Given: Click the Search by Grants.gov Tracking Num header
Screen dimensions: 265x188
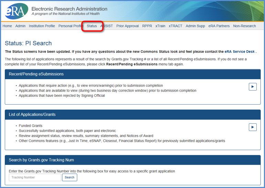Looking at the screenshot, I should click(132, 160).
